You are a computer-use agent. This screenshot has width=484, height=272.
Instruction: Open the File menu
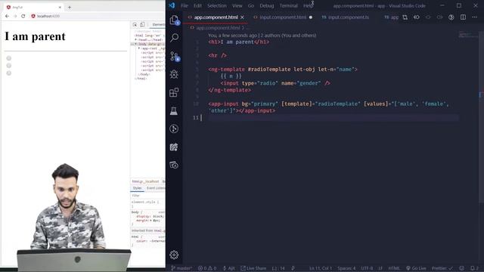(185, 5)
